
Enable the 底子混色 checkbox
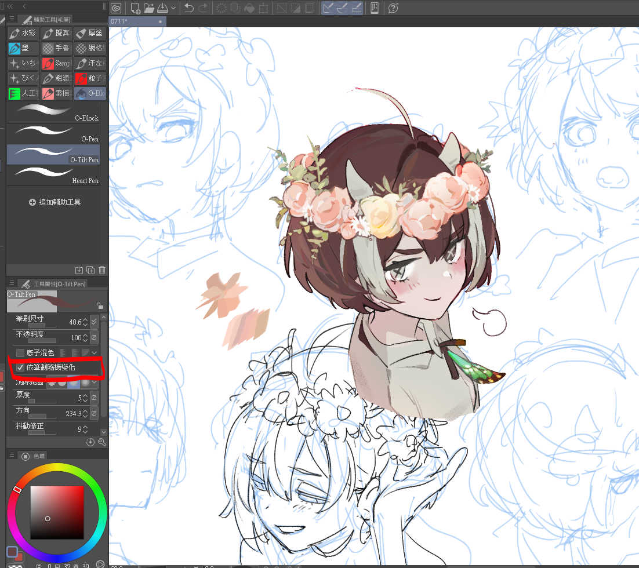pyautogui.click(x=20, y=352)
